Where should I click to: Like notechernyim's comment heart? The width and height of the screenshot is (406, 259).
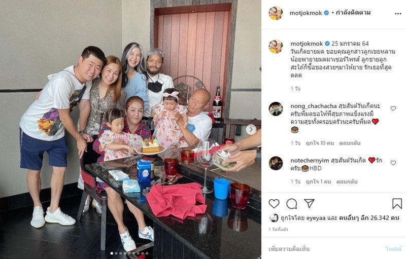click(393, 163)
